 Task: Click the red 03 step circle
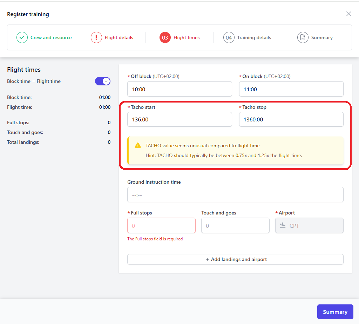[x=165, y=37]
